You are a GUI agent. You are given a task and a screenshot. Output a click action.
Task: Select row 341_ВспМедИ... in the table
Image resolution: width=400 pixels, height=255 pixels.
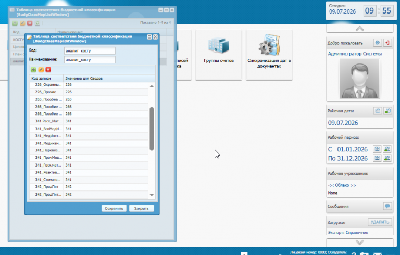[x=89, y=129]
